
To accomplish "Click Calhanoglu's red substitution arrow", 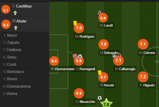I will [119, 55].
